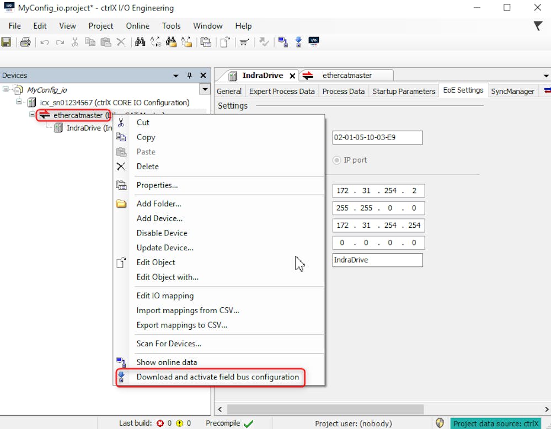This screenshot has width=551, height=429.
Task: Collapse the ethercatmaster tree node
Action: tap(32, 115)
